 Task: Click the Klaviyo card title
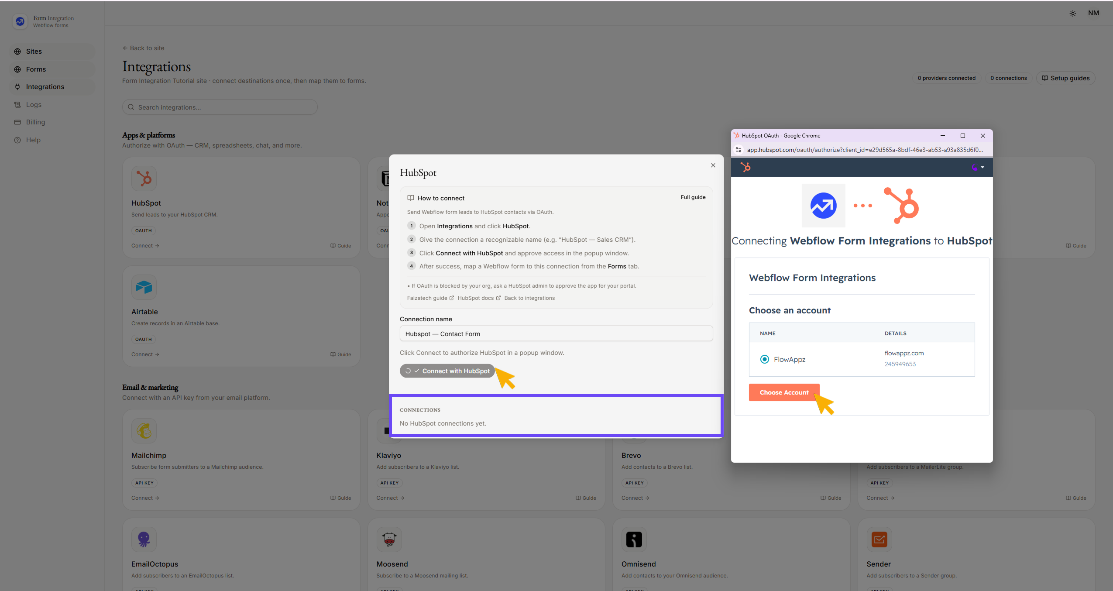click(388, 455)
